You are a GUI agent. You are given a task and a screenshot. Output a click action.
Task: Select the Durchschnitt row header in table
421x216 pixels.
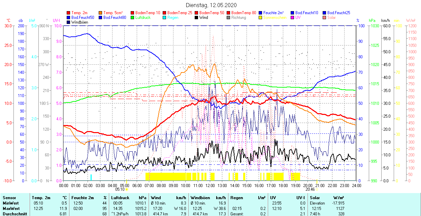[13, 214]
